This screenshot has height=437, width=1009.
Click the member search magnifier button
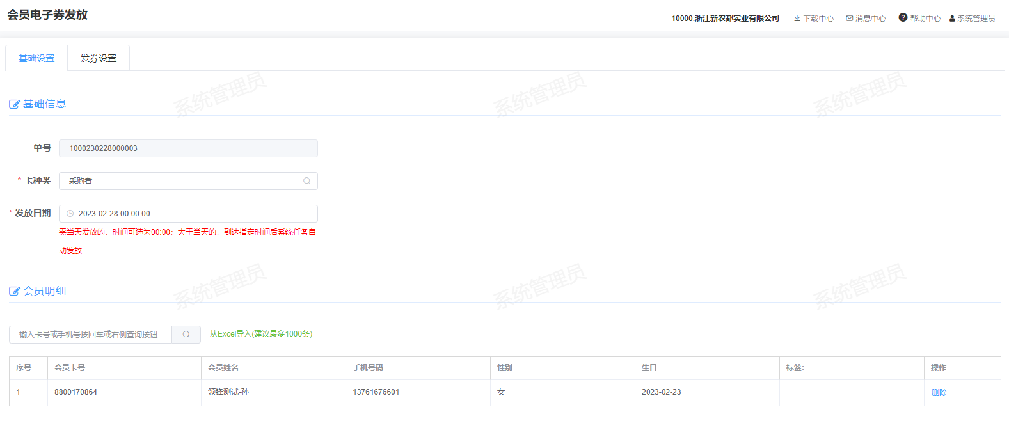pyautogui.click(x=186, y=335)
